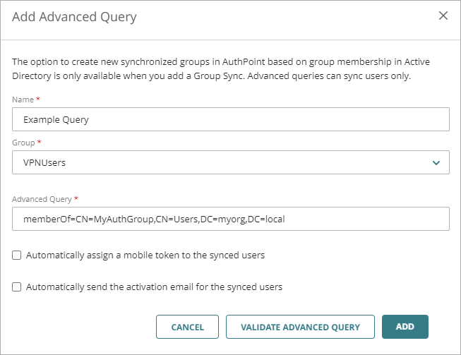Click the 'Automatically assign a mobile token' label
The height and width of the screenshot is (355, 461).
click(145, 255)
